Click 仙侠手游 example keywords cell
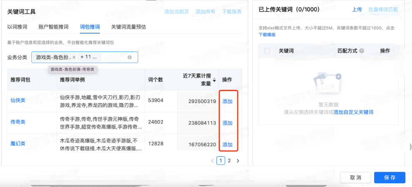Screen dimensions: 412x187 101,101
